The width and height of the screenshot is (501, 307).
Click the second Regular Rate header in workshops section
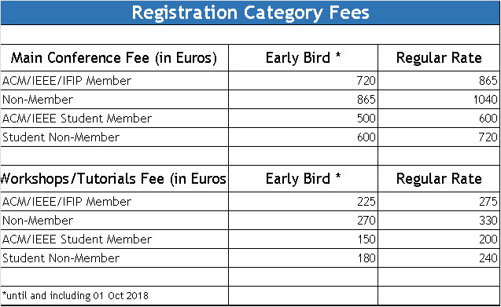[439, 178]
